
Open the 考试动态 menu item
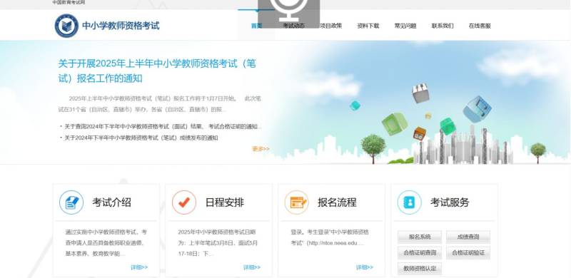(x=294, y=26)
